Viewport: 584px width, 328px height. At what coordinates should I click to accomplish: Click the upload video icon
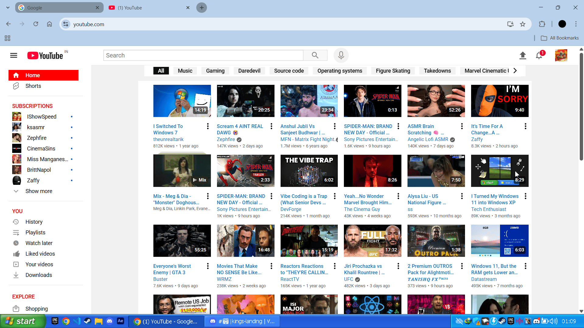pyautogui.click(x=523, y=55)
